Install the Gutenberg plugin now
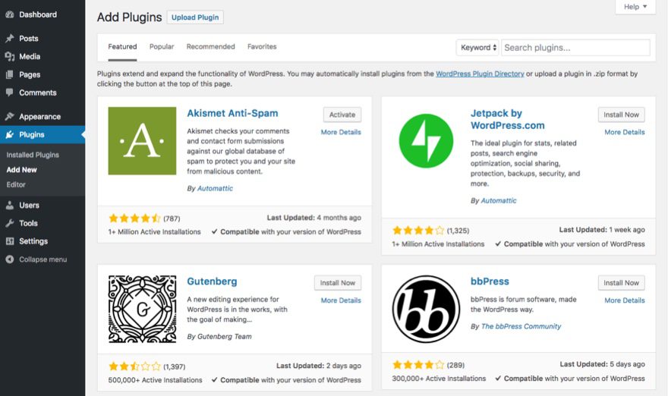668x396 pixels. pyautogui.click(x=337, y=283)
